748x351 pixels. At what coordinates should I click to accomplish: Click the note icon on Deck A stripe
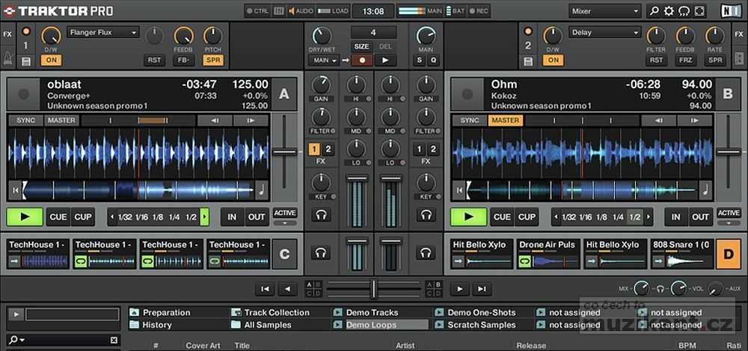[262, 190]
